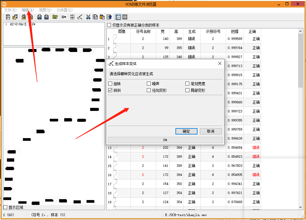
Task: Cut selection using the scissors icon
Action: 88,17
